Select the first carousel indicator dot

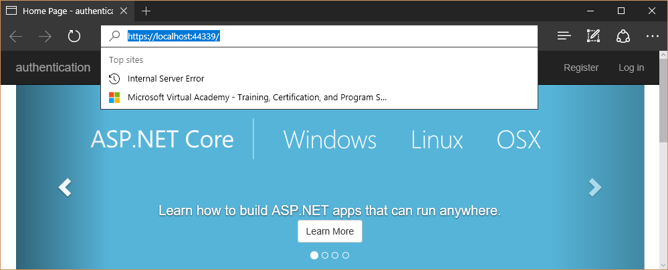coord(314,255)
